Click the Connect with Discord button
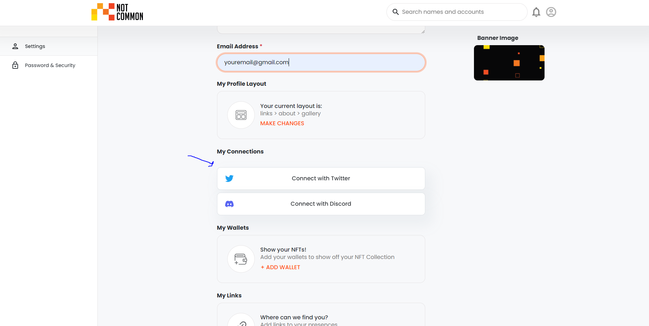 321,204
